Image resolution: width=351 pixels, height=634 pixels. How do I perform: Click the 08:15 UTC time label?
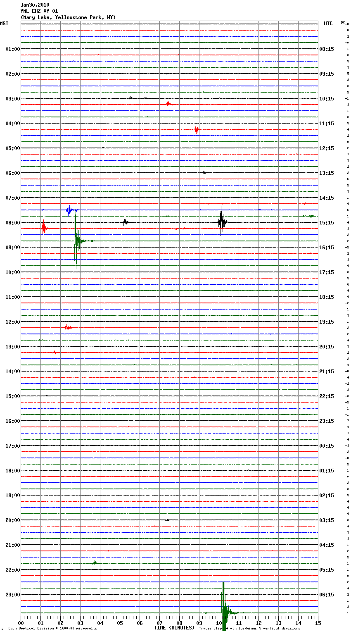tap(327, 49)
